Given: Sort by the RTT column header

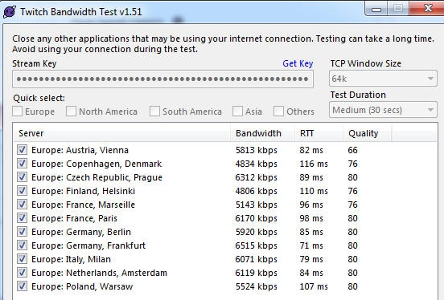Looking at the screenshot, I should [319, 133].
